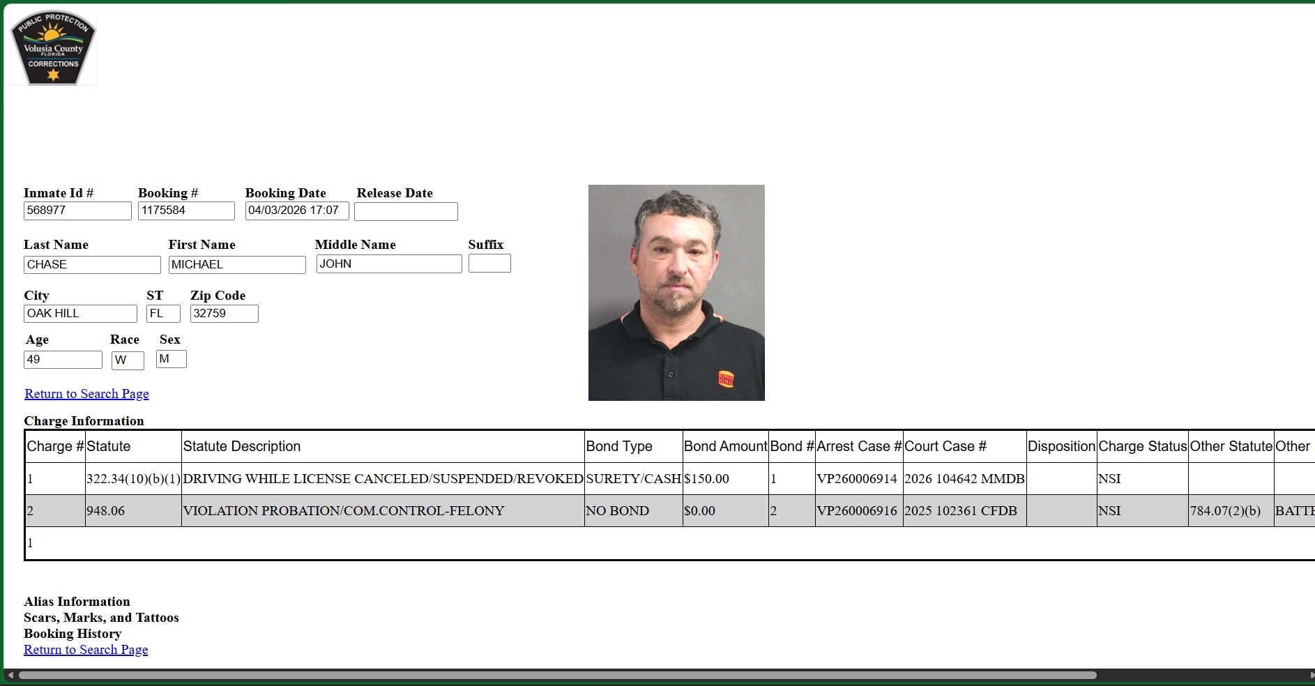Click the Arrest Case # column header
The image size is (1315, 686).
pos(859,446)
